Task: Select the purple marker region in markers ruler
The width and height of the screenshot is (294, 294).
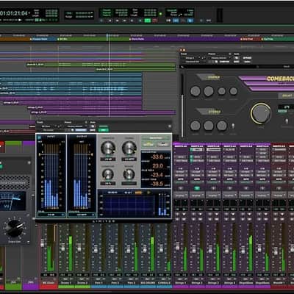Action: point(184,39)
